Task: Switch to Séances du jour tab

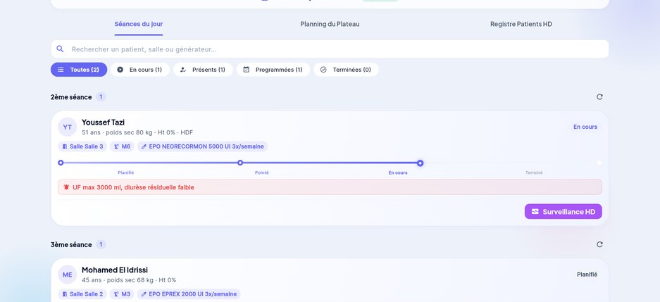Action: (x=139, y=24)
